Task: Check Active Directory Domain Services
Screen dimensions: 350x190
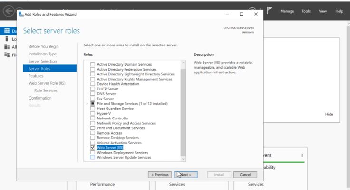Action: 93,64
